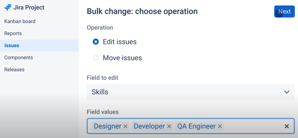The width and height of the screenshot is (298, 138).
Task: Expand the Skills dropdown chevron
Action: pyautogui.click(x=287, y=92)
